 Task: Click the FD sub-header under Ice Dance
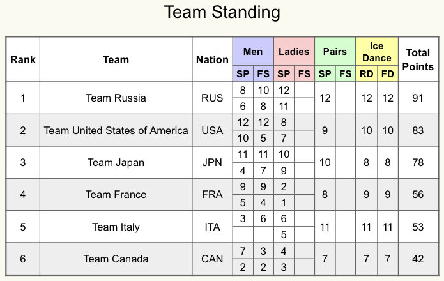pos(388,74)
